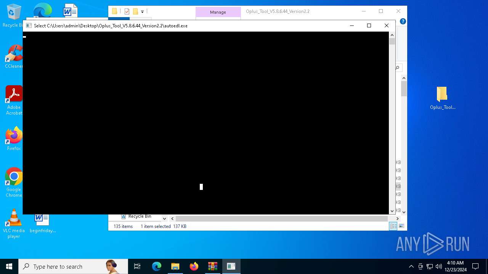Click the Windows Start button
488x274 pixels.
tap(9, 266)
